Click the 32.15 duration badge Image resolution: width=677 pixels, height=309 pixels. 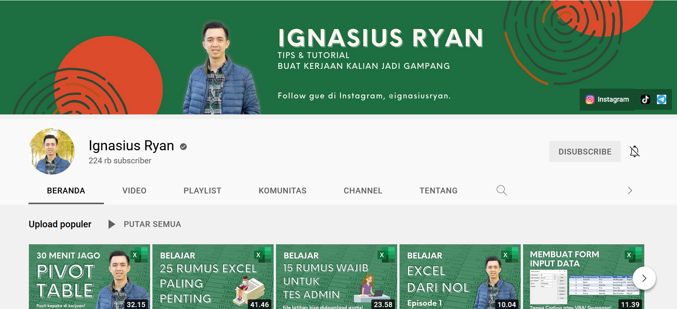pyautogui.click(x=136, y=304)
